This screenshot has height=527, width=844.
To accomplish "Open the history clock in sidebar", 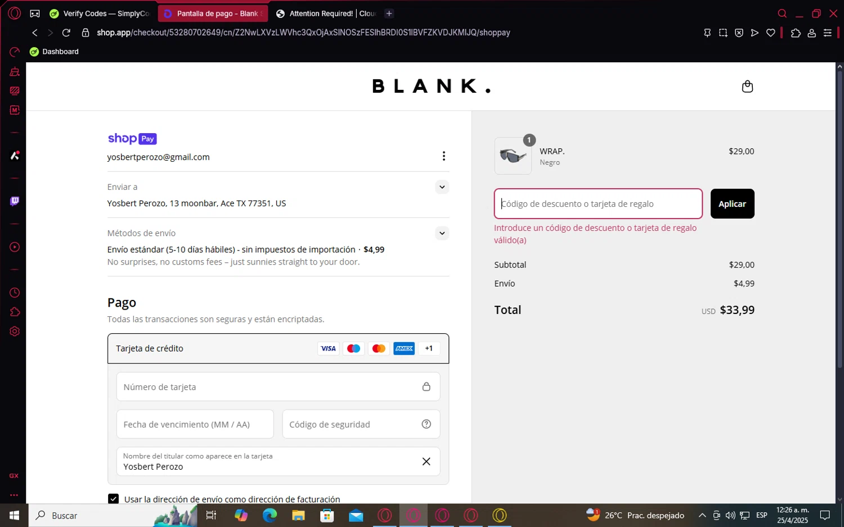I will click(x=15, y=293).
